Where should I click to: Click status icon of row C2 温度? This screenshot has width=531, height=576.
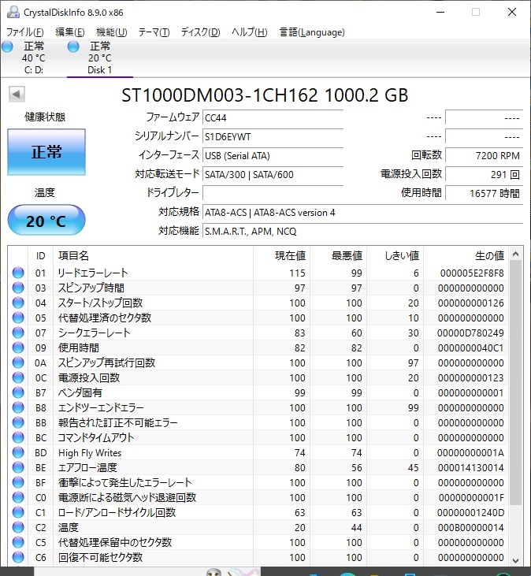18,527
